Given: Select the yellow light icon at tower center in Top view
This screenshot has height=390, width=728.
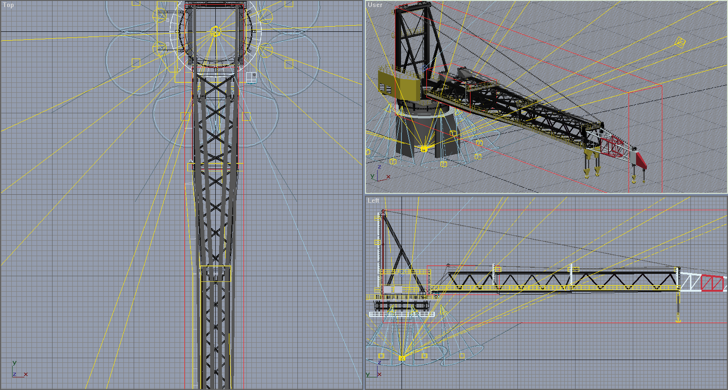Looking at the screenshot, I should 215,32.
